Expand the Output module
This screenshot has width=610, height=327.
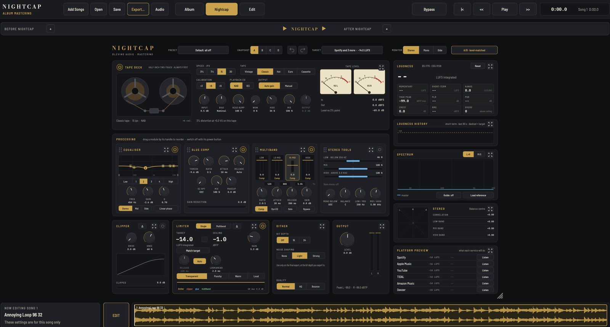[382, 226]
